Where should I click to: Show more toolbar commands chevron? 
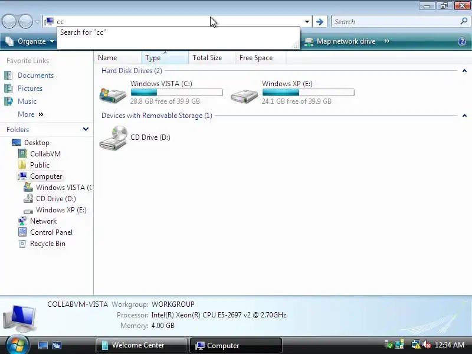387,41
